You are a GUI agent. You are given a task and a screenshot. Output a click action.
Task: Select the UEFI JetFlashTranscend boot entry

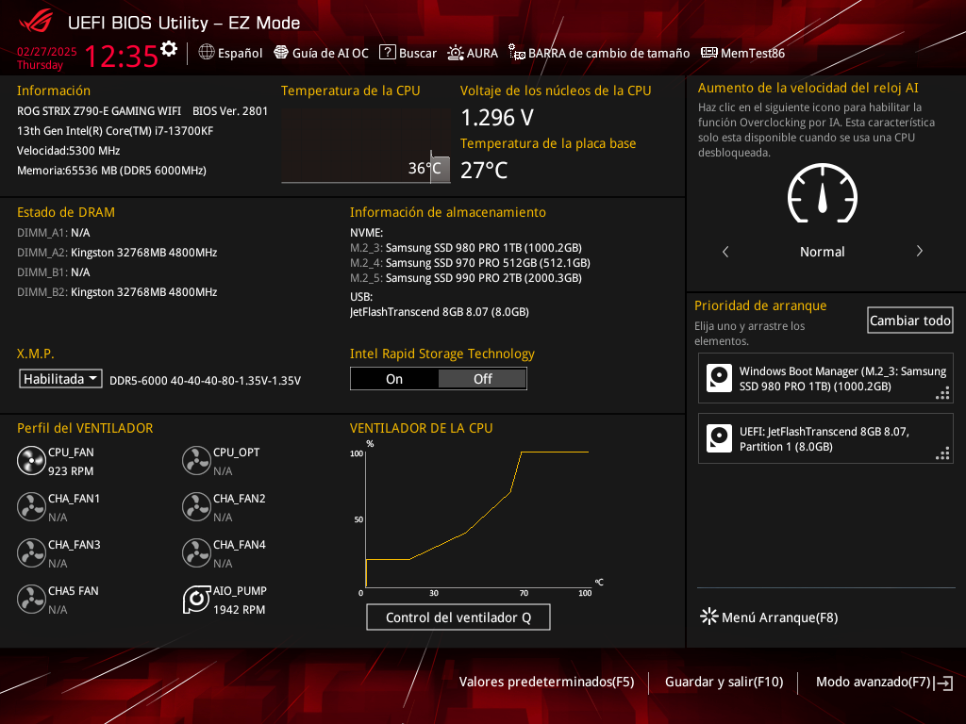click(x=825, y=438)
